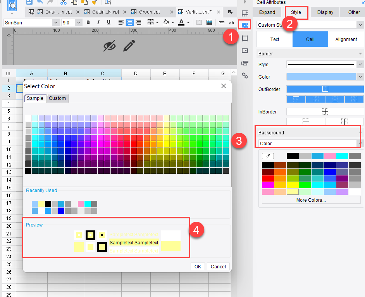Screen dimensions: 365x297
Task: Select the eyedropper color picker tool
Action: 268,156
